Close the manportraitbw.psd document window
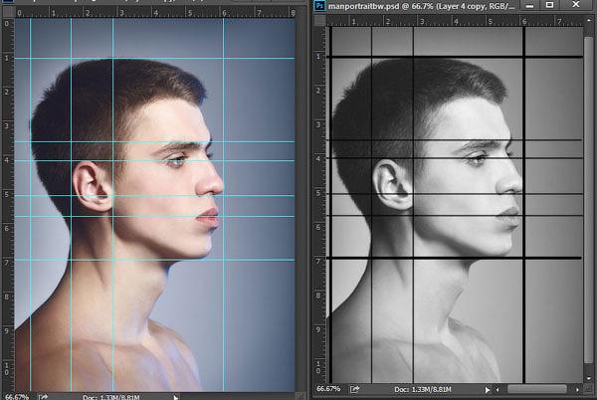Image resolution: width=597 pixels, height=400 pixels. coord(576,5)
